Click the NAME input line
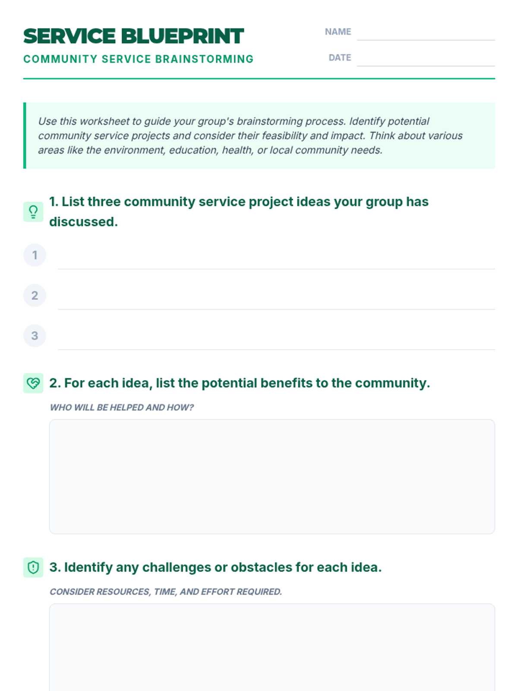The width and height of the screenshot is (518, 691). tap(426, 32)
